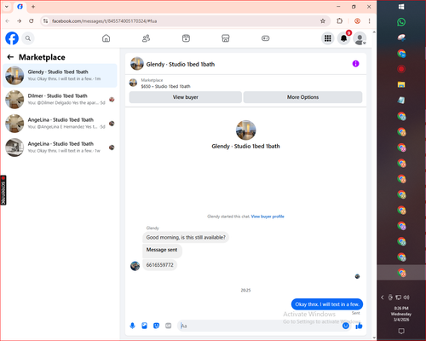Click the voice clip microphone icon
426x341 pixels.
point(132,326)
